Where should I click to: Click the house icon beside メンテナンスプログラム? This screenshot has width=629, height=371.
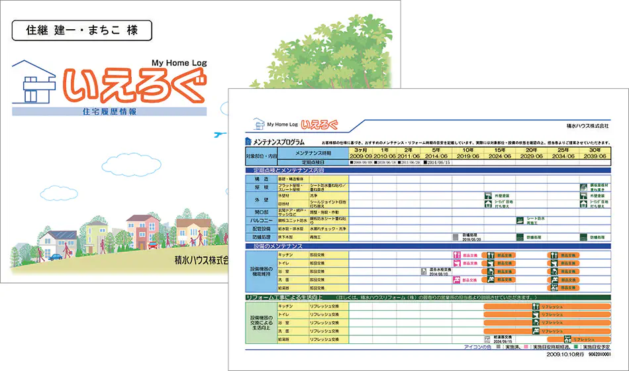tap(248, 141)
